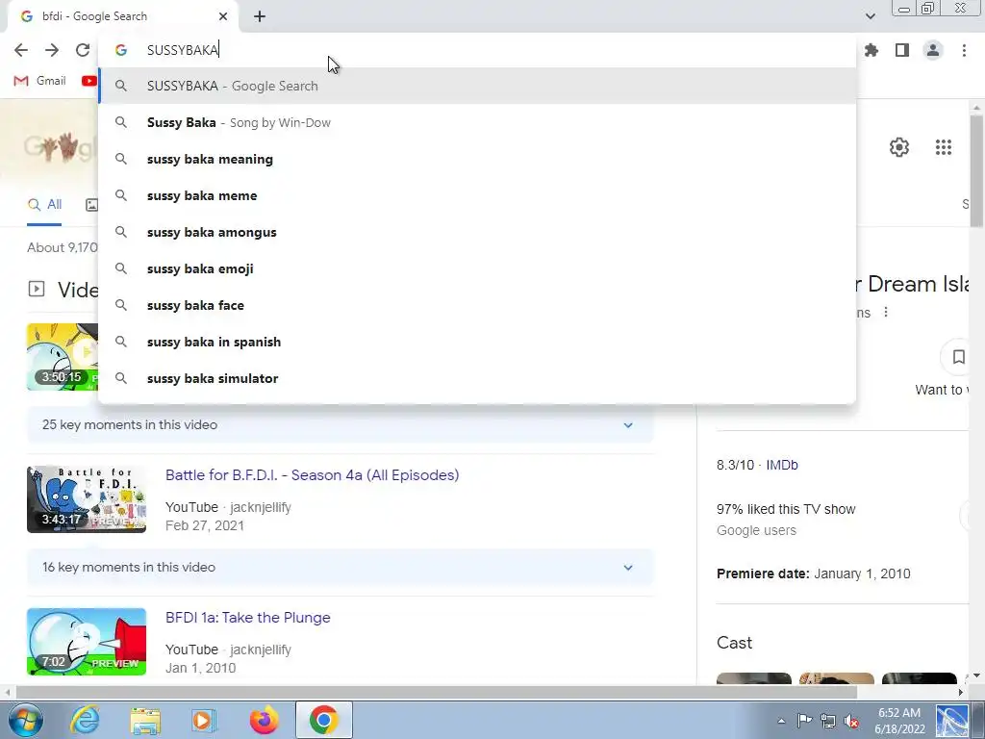Viewport: 985px width, 739px height.
Task: Open Google search settings gear
Action: click(899, 147)
